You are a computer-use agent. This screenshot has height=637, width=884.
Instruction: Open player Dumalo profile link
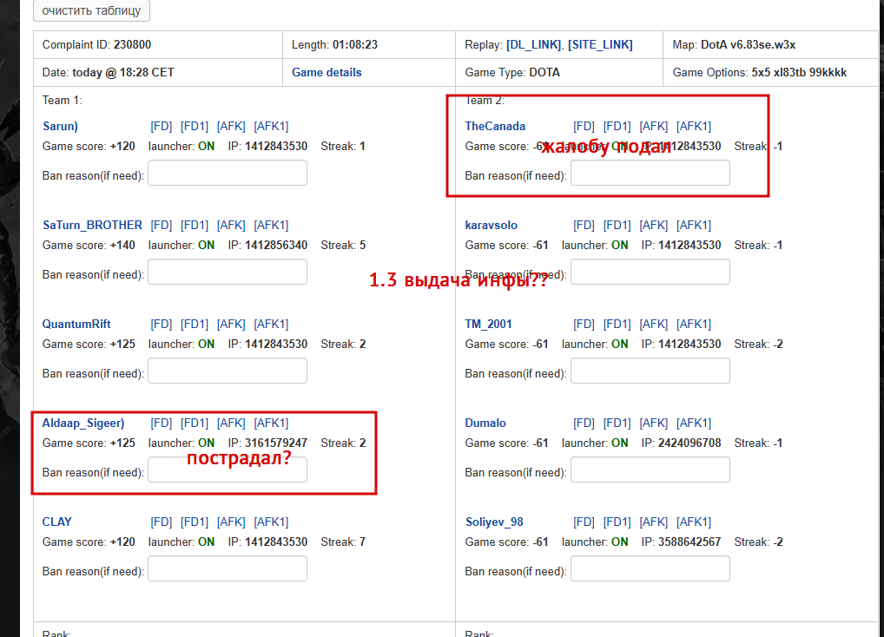(485, 423)
